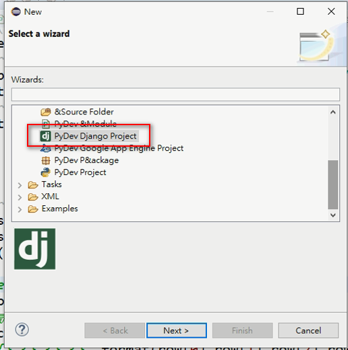The width and height of the screenshot is (348, 350).
Task: Select PyDev P&ackage entry
Action: 86,160
